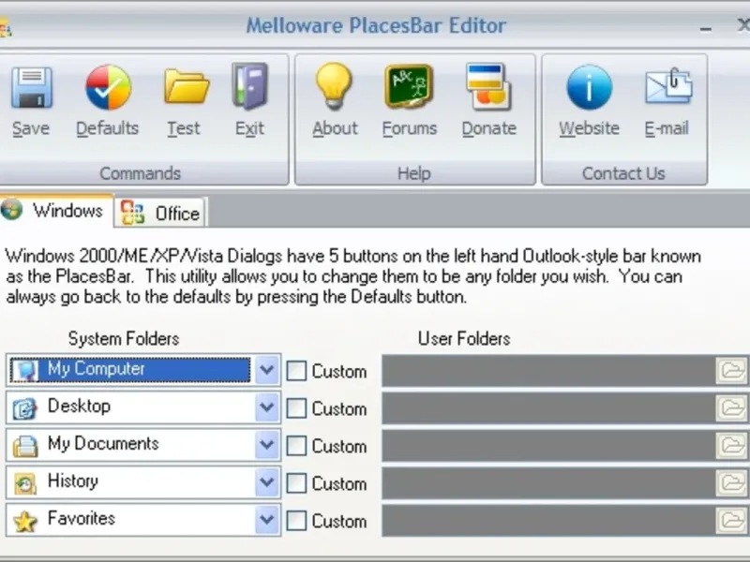Browse folder for the My Computer row

pos(732,370)
